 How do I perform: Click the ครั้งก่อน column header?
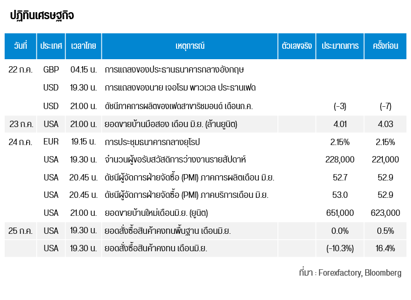385,45
